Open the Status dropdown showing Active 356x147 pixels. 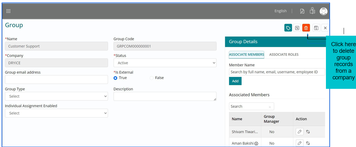click(165, 63)
